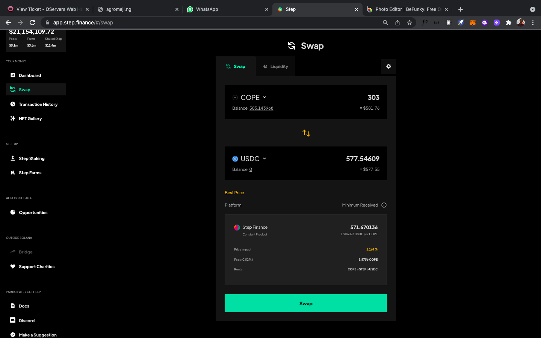Open Dashboard in sidebar
Screen dimensions: 541x338
[x=36, y=75]
